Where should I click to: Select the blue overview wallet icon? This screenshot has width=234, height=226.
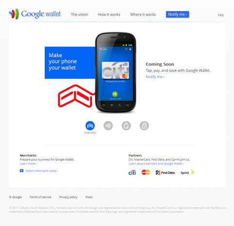click(90, 126)
